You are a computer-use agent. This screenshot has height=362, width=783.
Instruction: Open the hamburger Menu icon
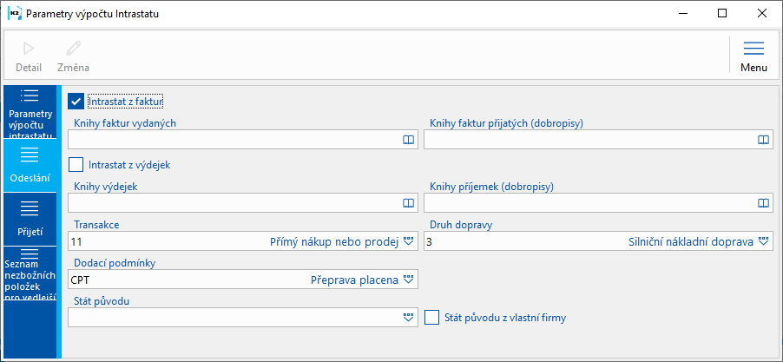(753, 49)
